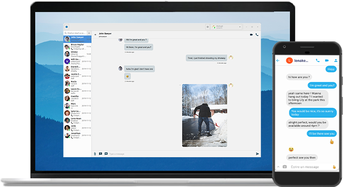This screenshot has width=343, height=187.
Task: Select the Bruce Hayler conversation
Action: tap(78, 47)
